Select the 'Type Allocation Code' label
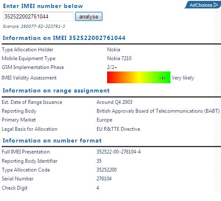 click(26, 170)
